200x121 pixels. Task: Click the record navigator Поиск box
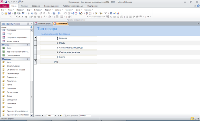pyautogui.click(x=85, y=116)
